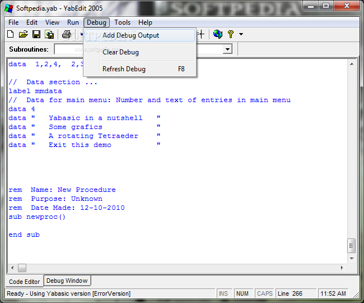Open a file using the folder icon
The width and height of the screenshot is (364, 303).
click(x=23, y=34)
